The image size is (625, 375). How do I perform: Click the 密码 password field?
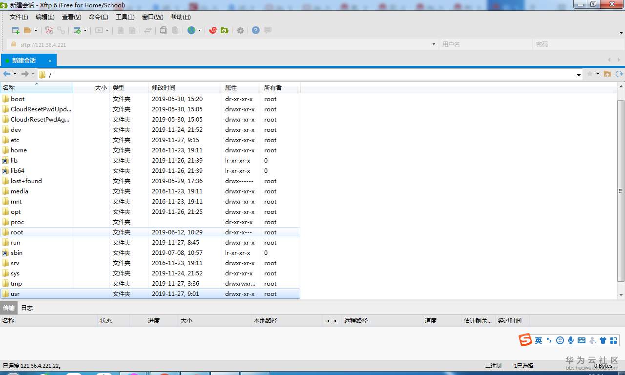pos(578,44)
